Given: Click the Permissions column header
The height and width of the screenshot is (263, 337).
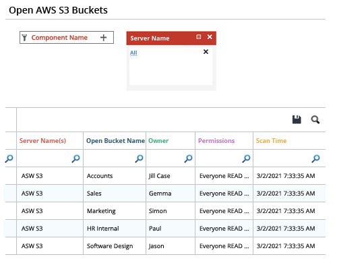Looking at the screenshot, I should coord(216,141).
